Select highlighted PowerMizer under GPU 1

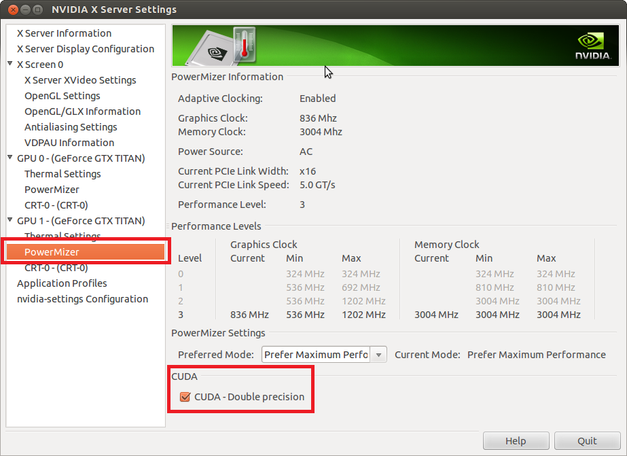coord(86,252)
